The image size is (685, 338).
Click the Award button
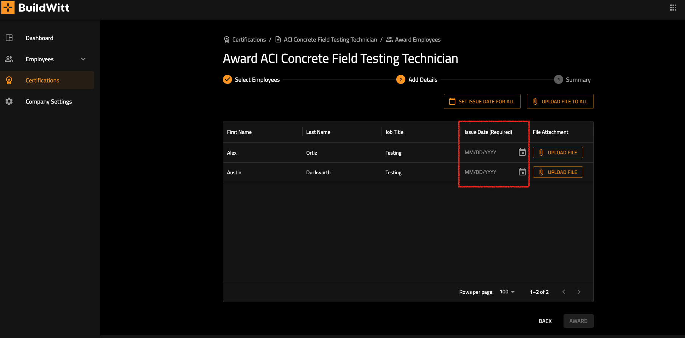578,321
